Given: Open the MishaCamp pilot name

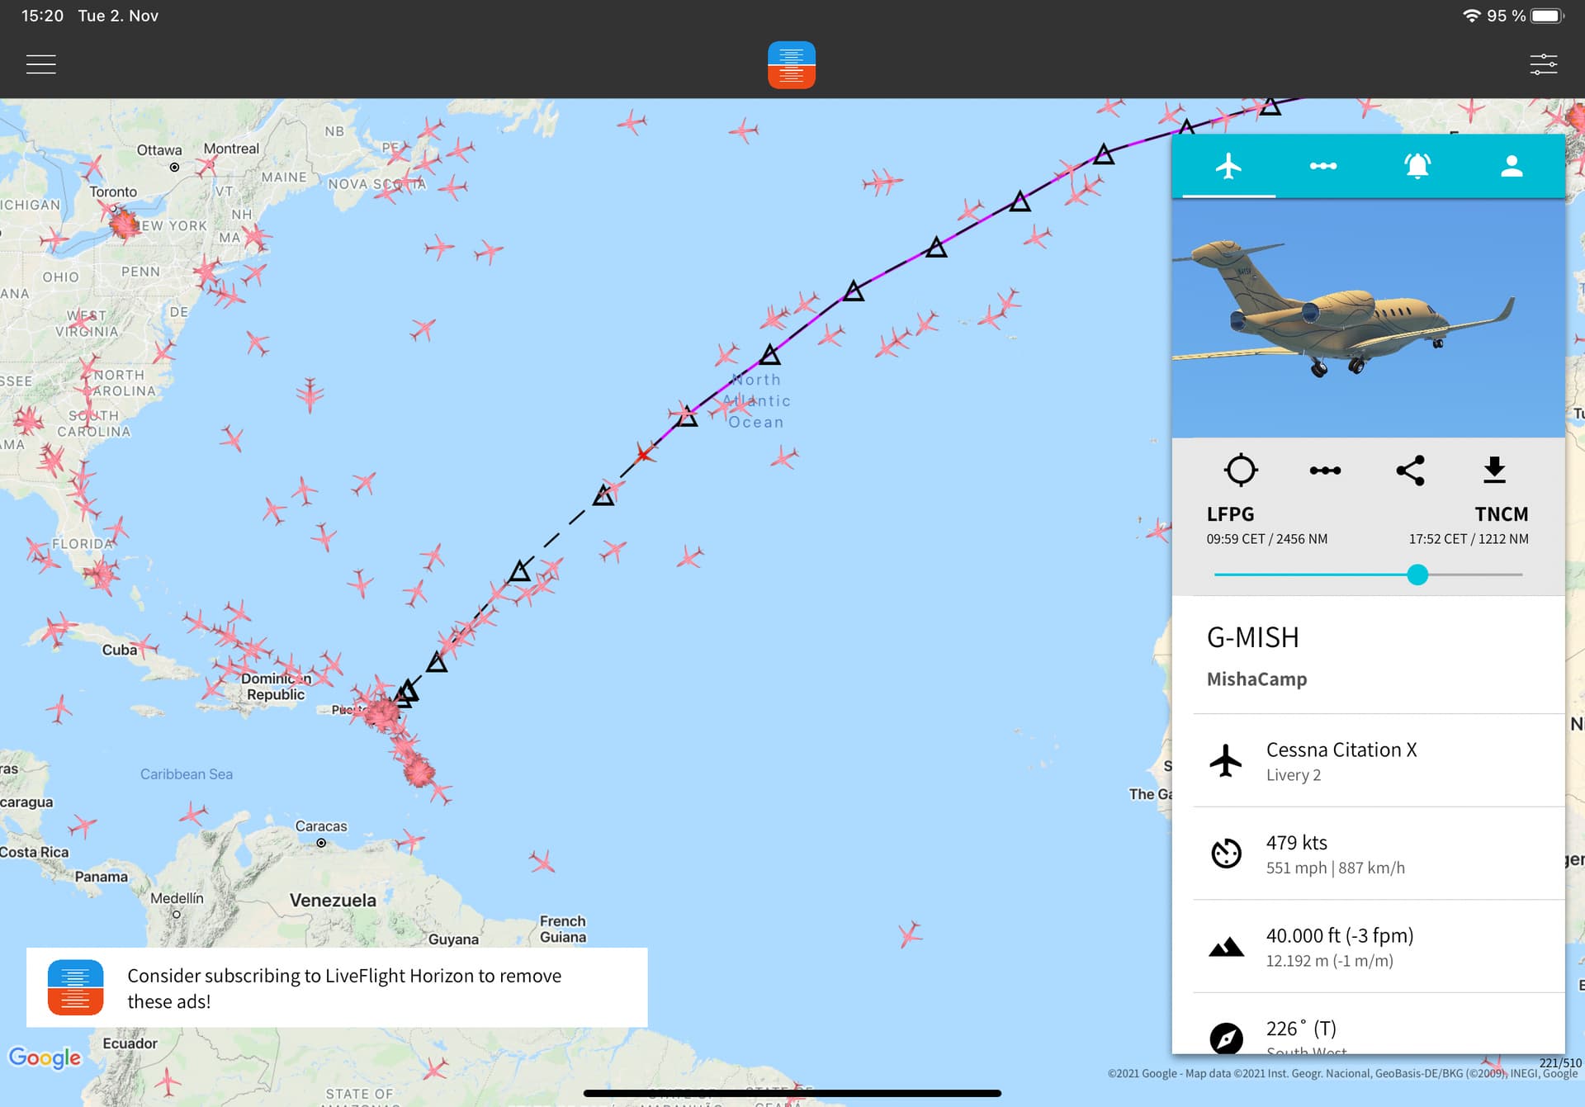Looking at the screenshot, I should (1256, 679).
